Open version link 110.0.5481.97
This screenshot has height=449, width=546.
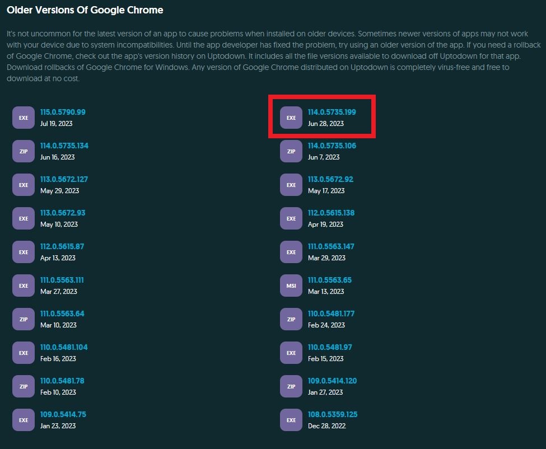[330, 347]
